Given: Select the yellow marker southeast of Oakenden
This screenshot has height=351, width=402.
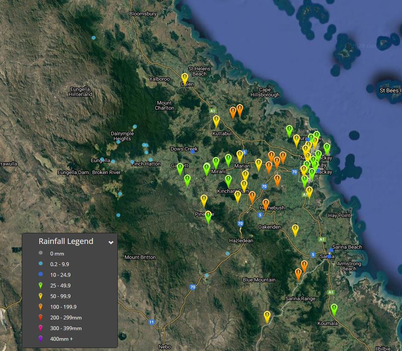Looking at the screenshot, I should click(x=295, y=229).
